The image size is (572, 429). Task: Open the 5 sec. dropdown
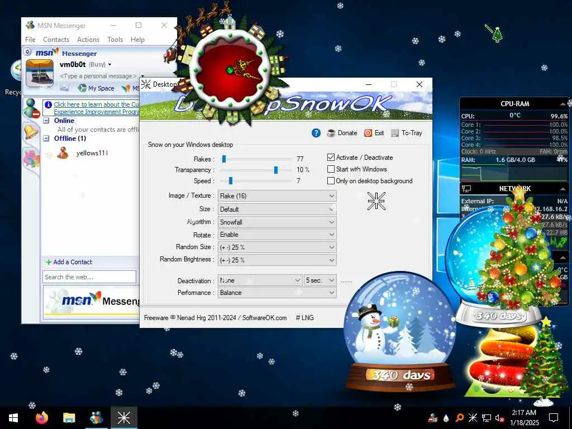coord(320,280)
